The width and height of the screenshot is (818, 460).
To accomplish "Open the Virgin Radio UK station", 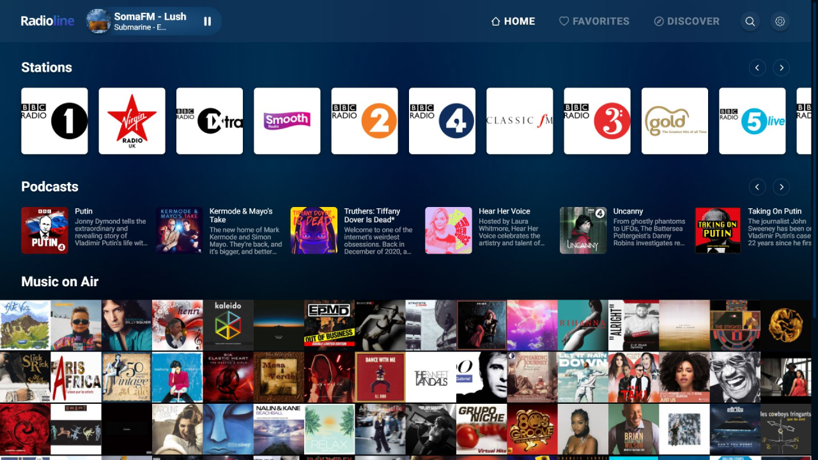I will click(x=132, y=120).
